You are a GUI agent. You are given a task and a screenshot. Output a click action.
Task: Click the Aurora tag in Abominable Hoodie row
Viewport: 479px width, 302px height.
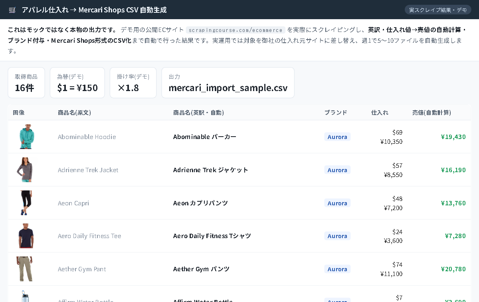(x=337, y=137)
